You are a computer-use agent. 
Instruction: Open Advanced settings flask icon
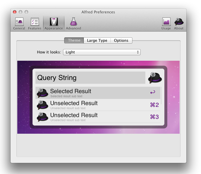pyautogui.click(x=74, y=22)
